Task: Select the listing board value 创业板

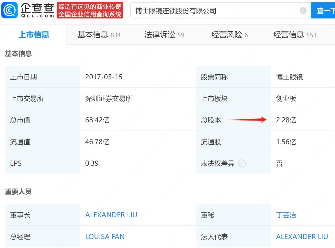Action: [286, 99]
